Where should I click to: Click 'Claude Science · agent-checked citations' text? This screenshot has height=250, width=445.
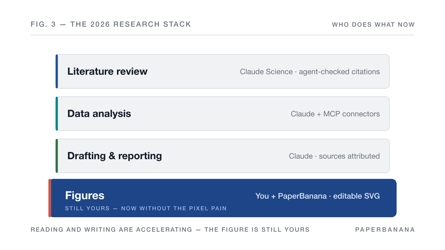(x=310, y=72)
